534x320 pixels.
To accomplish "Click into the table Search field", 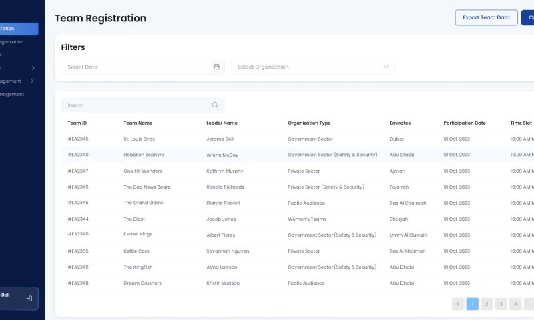I will pos(137,105).
